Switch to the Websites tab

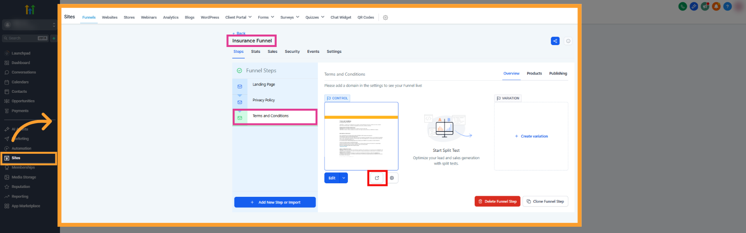[110, 17]
